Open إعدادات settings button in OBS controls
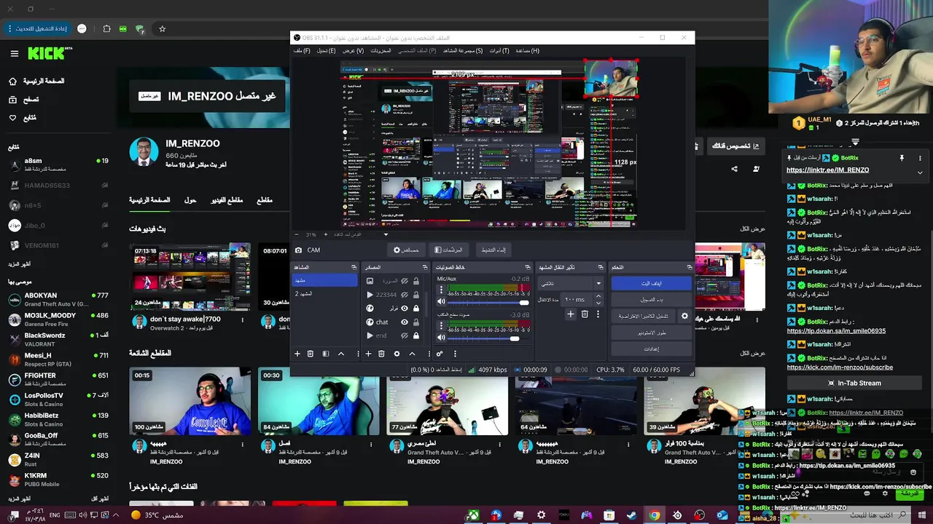The image size is (933, 524). pyautogui.click(x=651, y=349)
